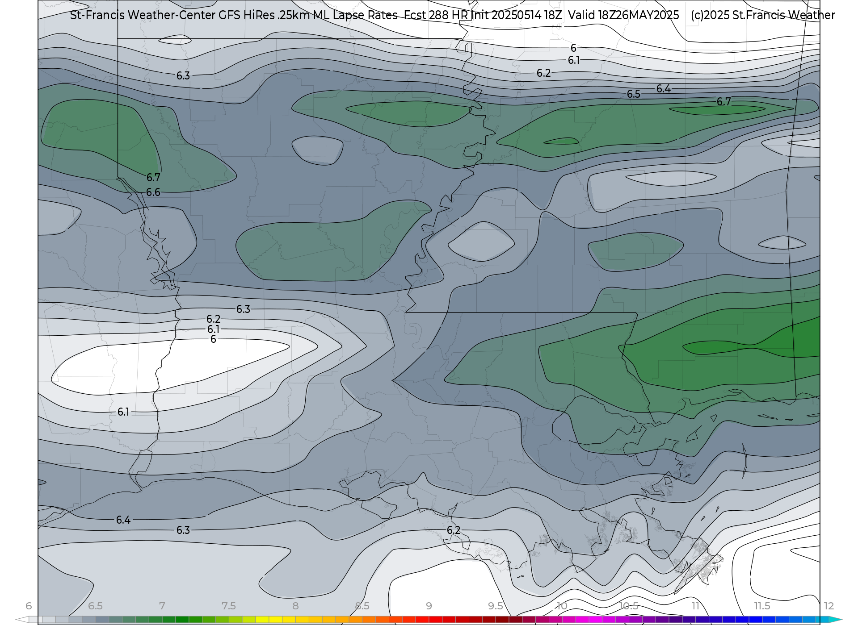Click colorbar tick label "7"

(x=162, y=606)
